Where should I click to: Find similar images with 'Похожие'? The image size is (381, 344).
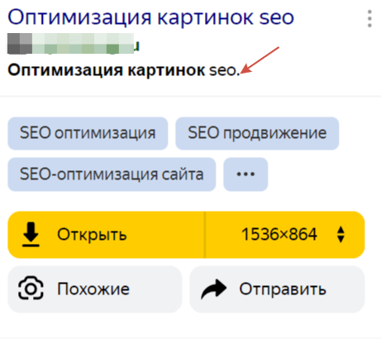click(x=94, y=289)
